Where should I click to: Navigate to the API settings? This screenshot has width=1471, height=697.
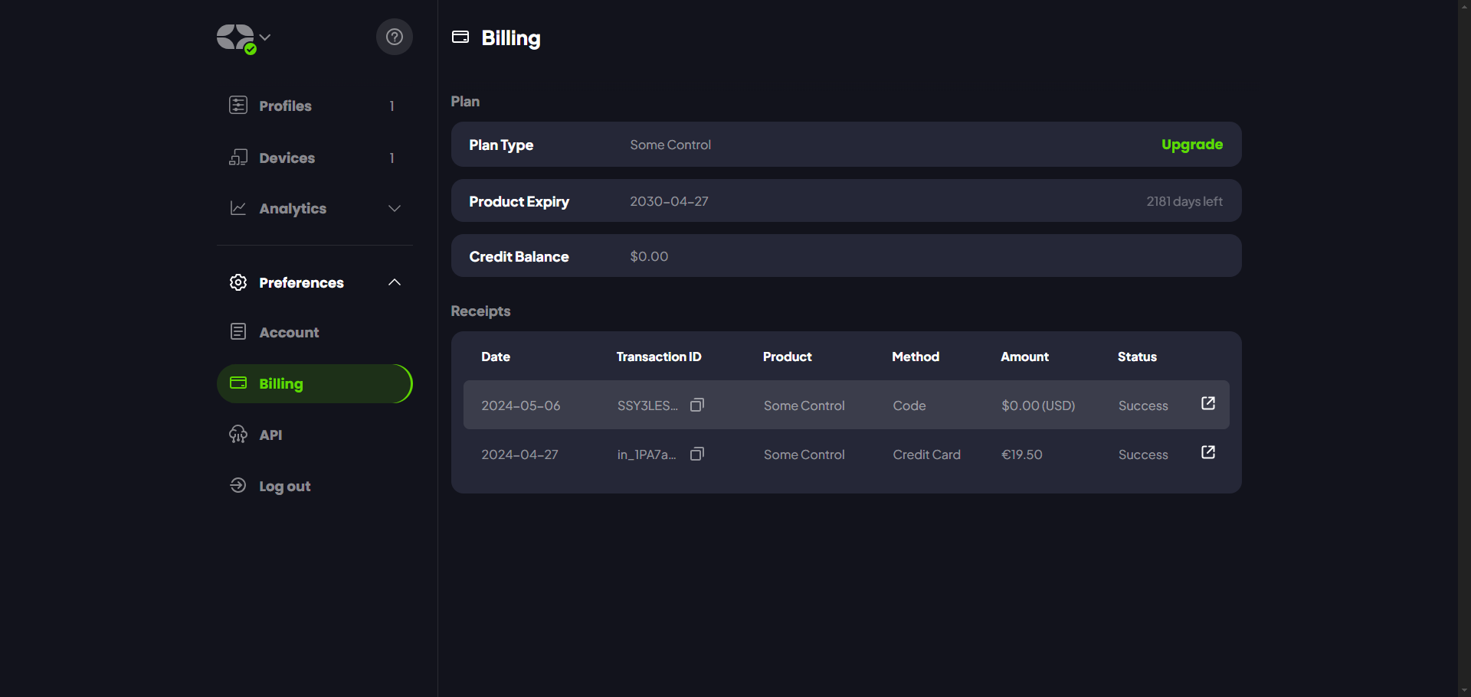tap(270, 435)
